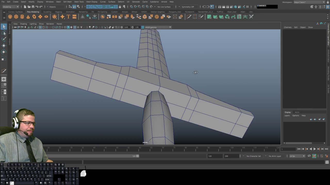The width and height of the screenshot is (330, 185).
Task: Click the polygon Type text tool icon
Action: point(68,17)
